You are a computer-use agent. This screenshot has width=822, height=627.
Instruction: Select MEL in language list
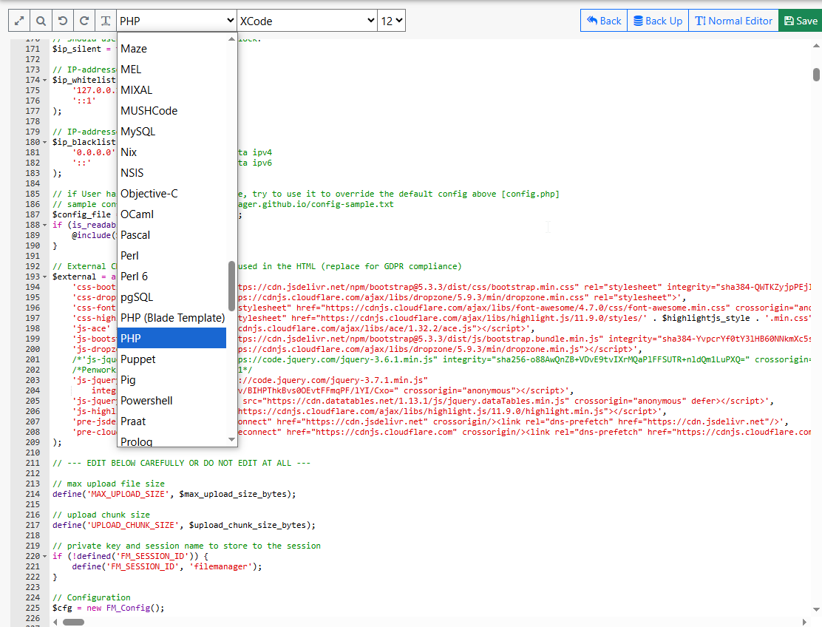click(x=172, y=70)
